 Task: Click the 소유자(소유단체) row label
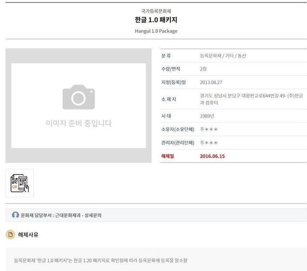coord(177,130)
